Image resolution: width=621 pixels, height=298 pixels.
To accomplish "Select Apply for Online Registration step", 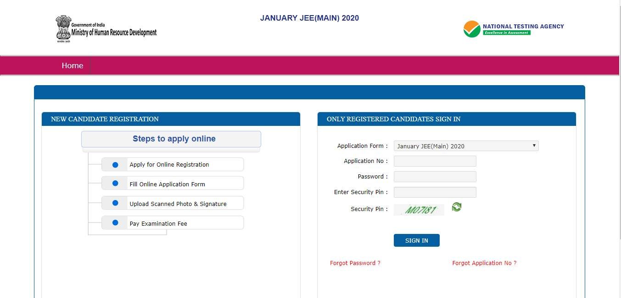I will (169, 165).
